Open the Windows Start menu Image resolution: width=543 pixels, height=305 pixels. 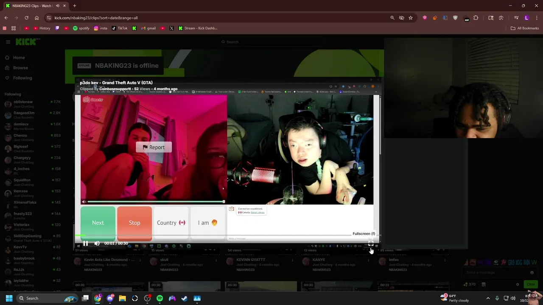pos(9,298)
